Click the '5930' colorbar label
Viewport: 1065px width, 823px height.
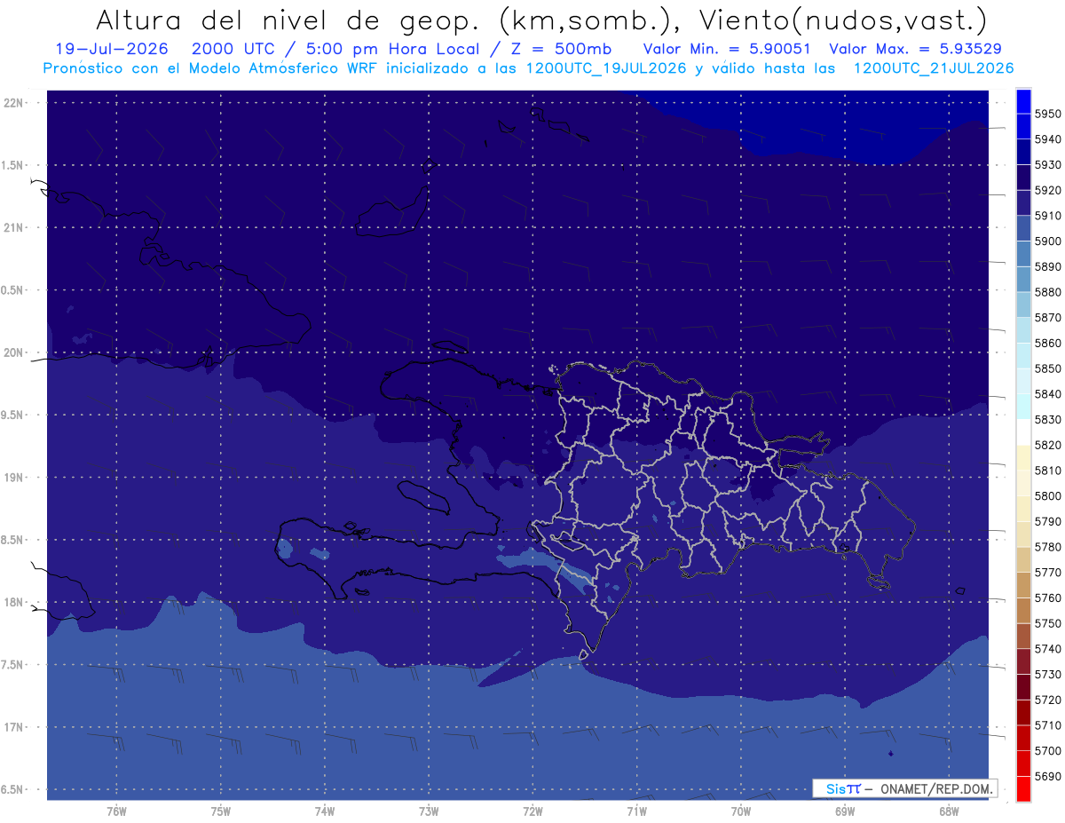(x=1048, y=165)
